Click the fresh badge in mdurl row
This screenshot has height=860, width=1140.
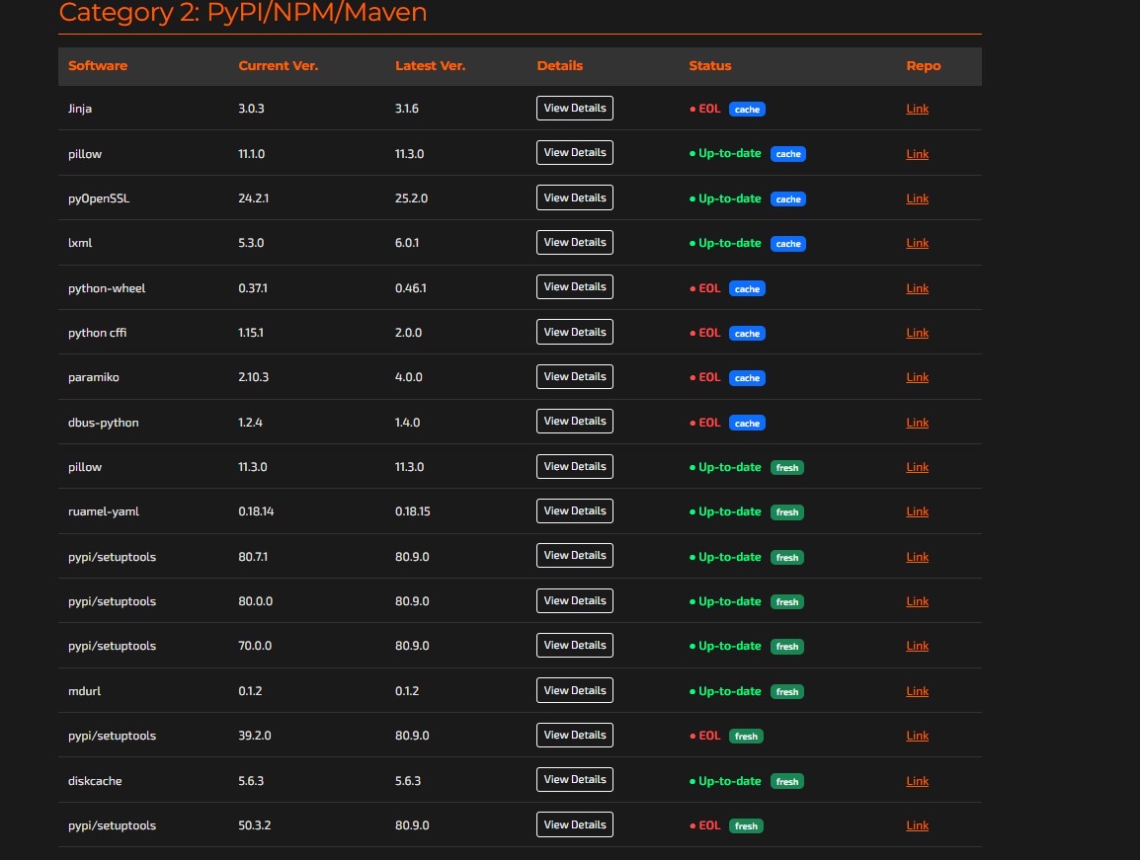tap(786, 691)
